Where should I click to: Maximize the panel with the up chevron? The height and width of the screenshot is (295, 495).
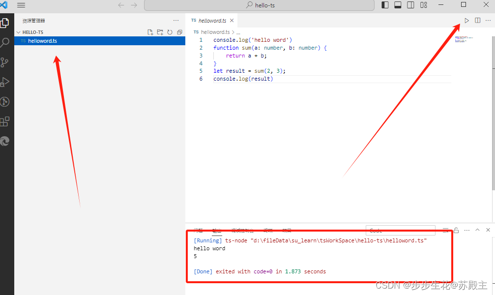(477, 230)
